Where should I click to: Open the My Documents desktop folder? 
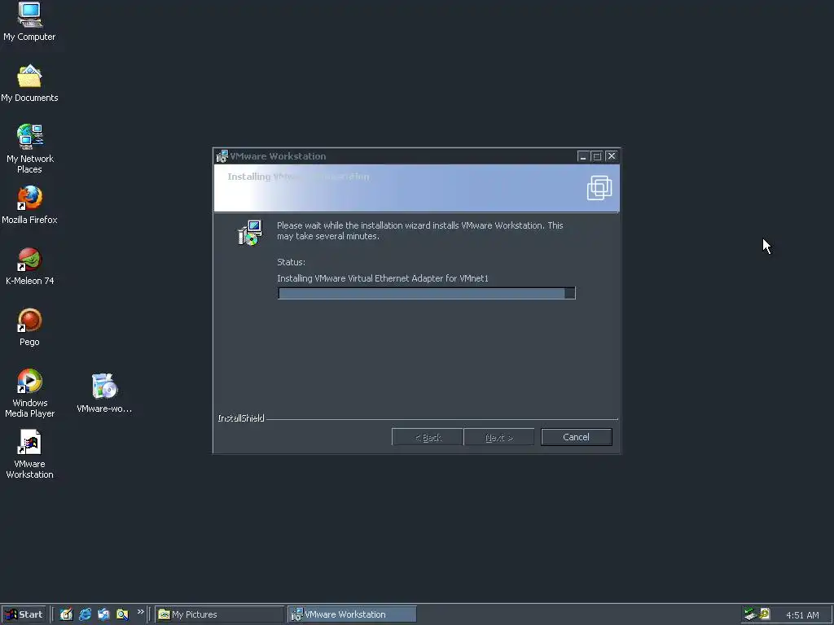click(x=29, y=83)
